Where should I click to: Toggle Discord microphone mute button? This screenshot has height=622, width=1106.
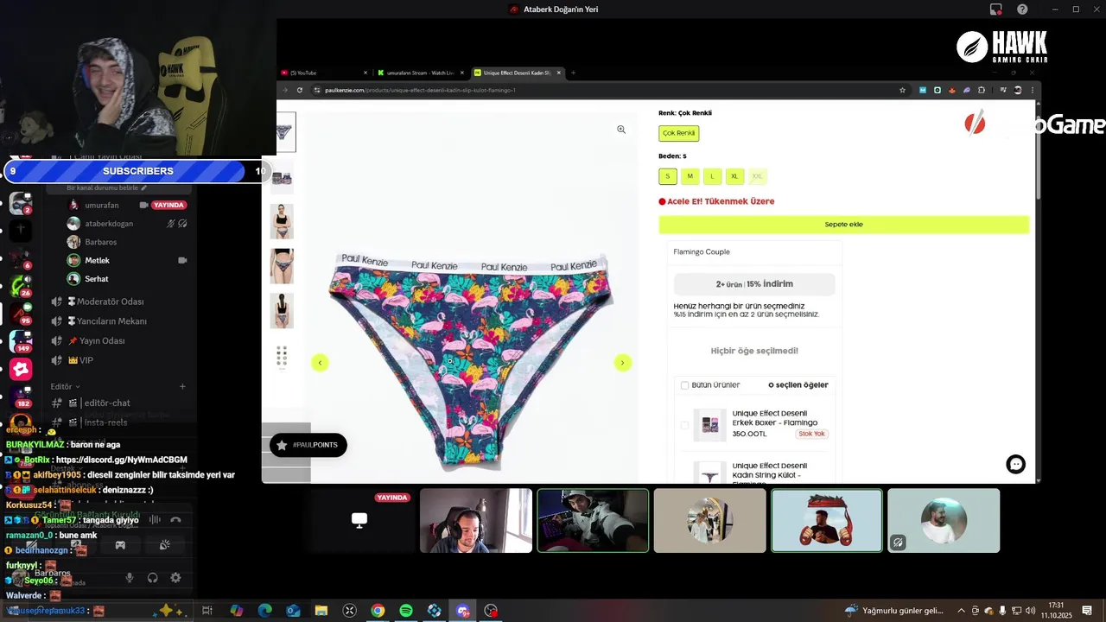130,578
